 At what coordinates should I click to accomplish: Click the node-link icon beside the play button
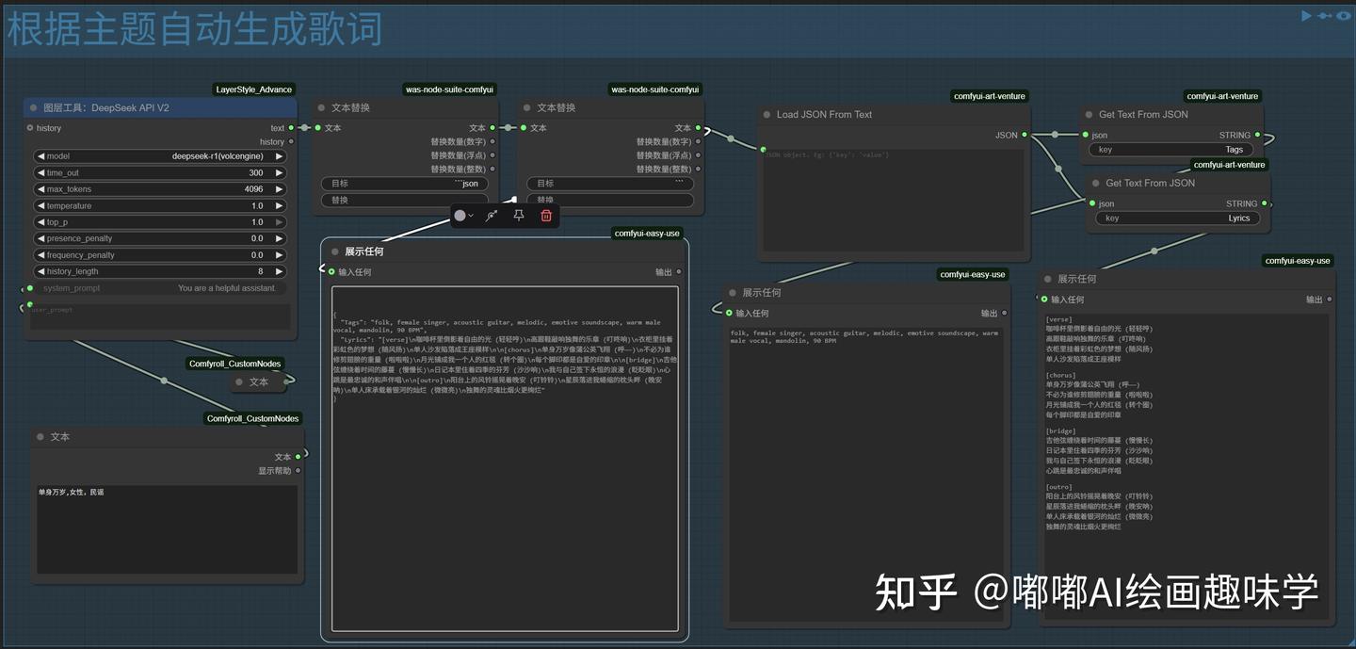point(1325,15)
